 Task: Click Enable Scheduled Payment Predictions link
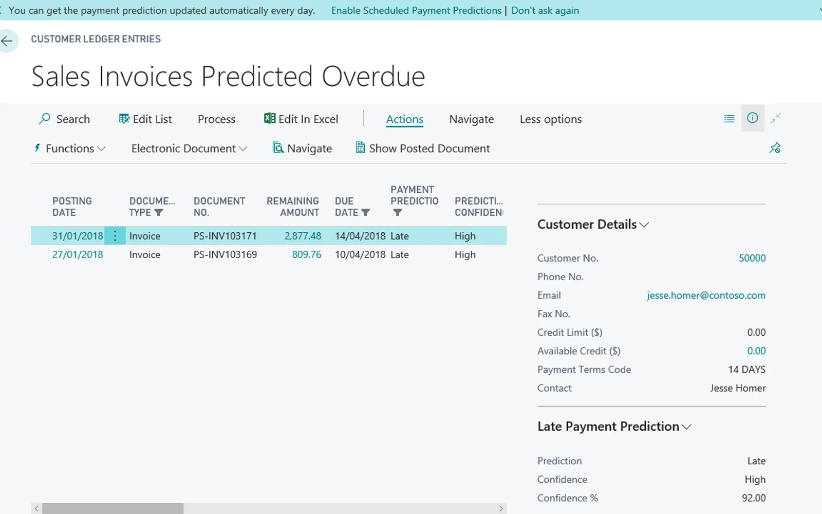pos(416,10)
